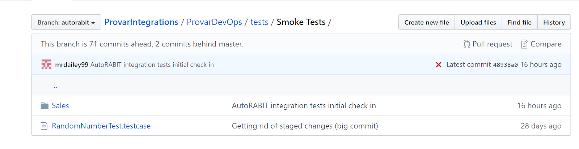
Task: Click the Compare file-diff icon
Action: coord(524,44)
